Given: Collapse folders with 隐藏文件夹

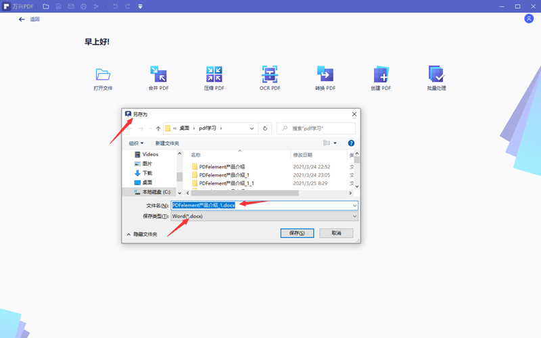Looking at the screenshot, I should (x=141, y=234).
